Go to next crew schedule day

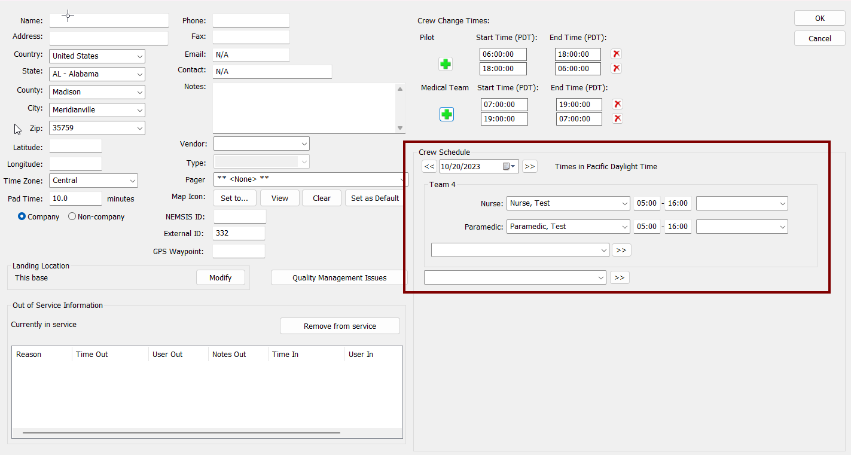point(530,166)
